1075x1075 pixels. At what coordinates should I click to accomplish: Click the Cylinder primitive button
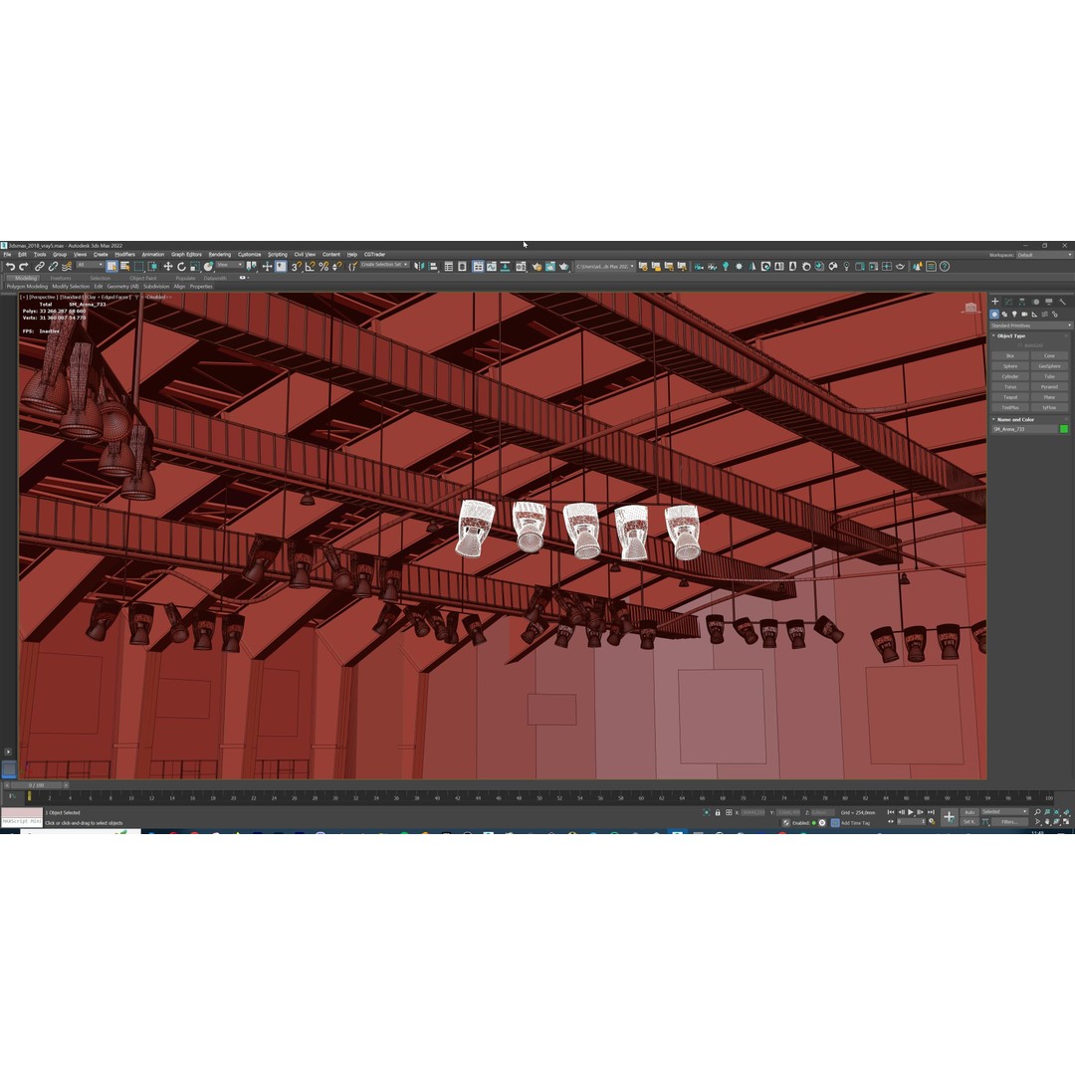pyautogui.click(x=1010, y=376)
